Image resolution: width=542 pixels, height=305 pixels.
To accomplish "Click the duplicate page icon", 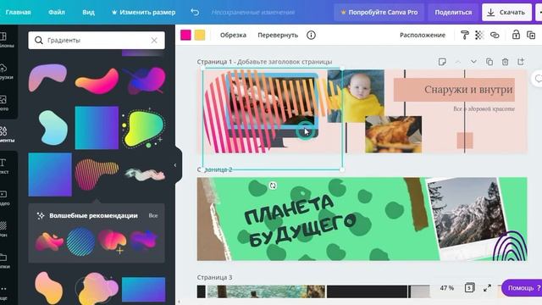I will [489, 62].
